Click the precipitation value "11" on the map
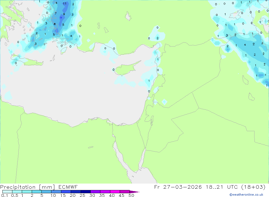This screenshot has width=269, height=197. [65, 3]
